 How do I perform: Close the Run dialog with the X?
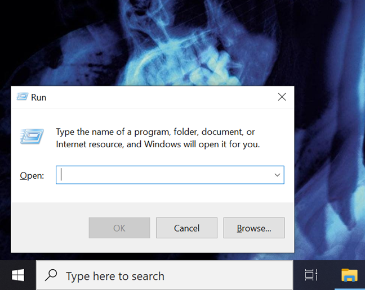coord(282,97)
